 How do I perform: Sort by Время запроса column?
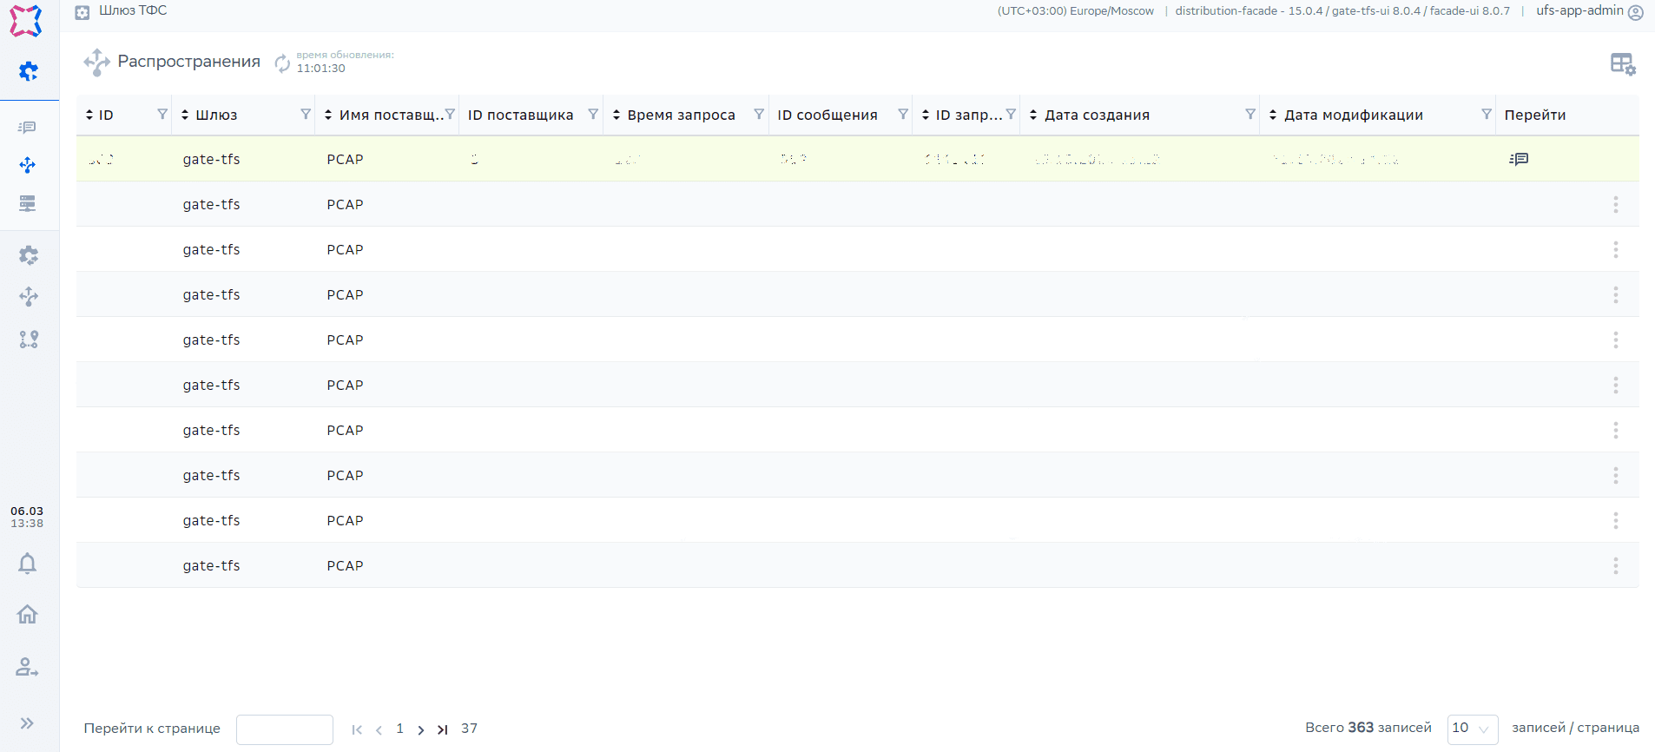(617, 115)
